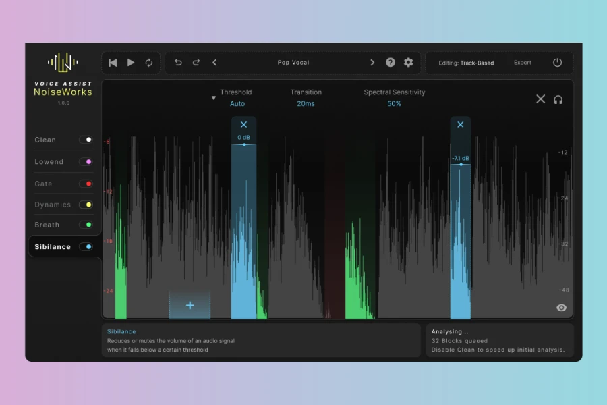Add a new region with plus button
Image resolution: width=607 pixels, height=405 pixels.
pos(190,306)
